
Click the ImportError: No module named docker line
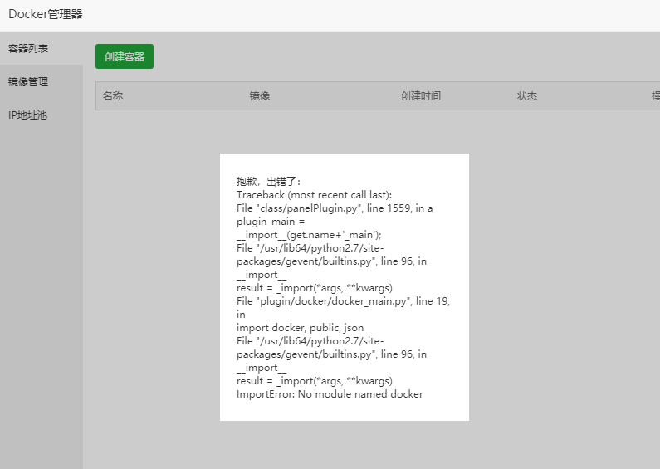[330, 394]
